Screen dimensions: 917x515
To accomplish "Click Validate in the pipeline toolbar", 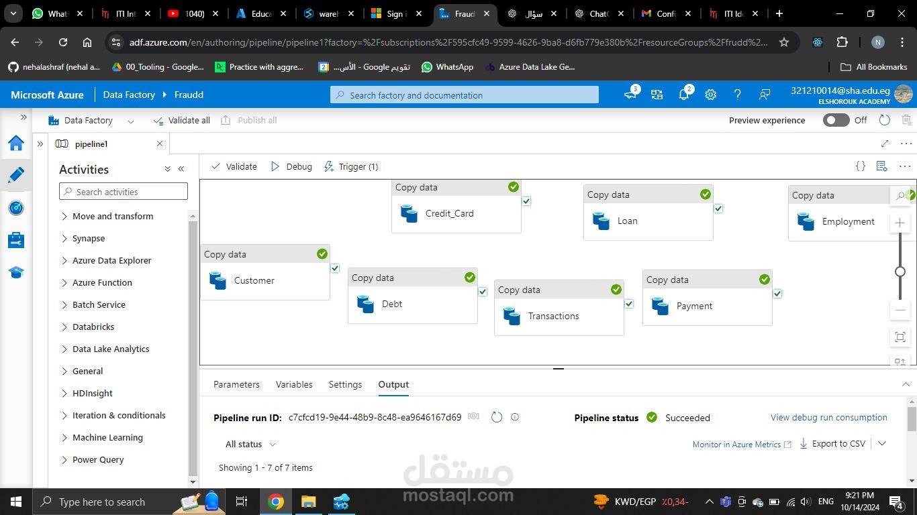I will click(x=234, y=166).
